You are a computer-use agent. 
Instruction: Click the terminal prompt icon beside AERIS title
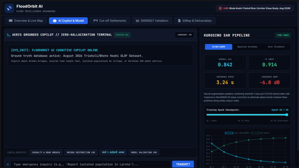click(9, 35)
